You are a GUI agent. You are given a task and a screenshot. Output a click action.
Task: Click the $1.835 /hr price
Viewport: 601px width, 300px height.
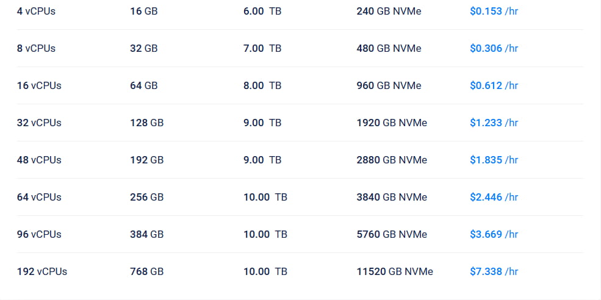[494, 160]
